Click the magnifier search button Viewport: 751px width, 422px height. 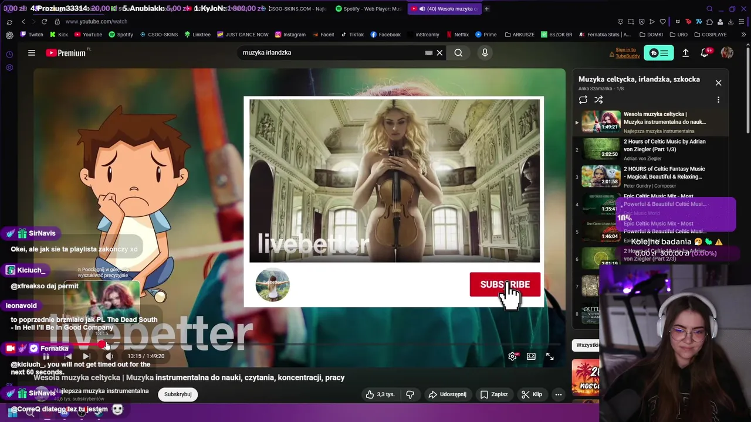pos(458,53)
